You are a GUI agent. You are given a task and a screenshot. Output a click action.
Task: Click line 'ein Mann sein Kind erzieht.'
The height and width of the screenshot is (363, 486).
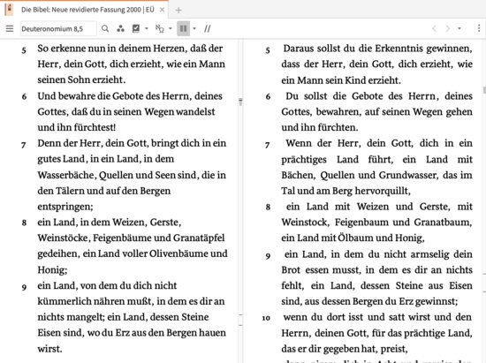pos(341,80)
